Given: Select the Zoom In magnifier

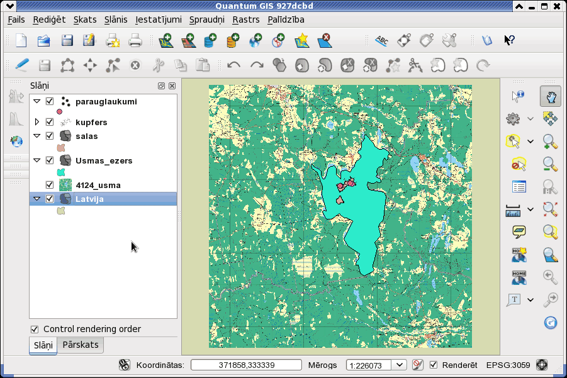Looking at the screenshot, I should click(x=550, y=142).
